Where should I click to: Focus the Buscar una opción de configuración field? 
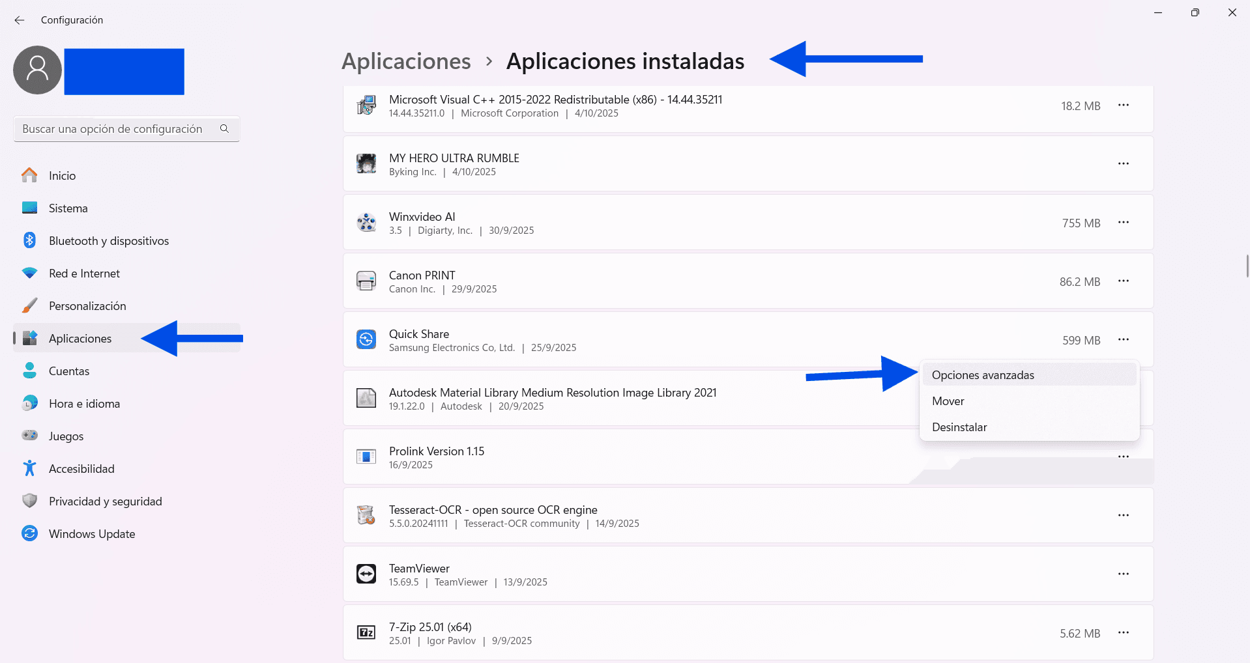(x=126, y=129)
